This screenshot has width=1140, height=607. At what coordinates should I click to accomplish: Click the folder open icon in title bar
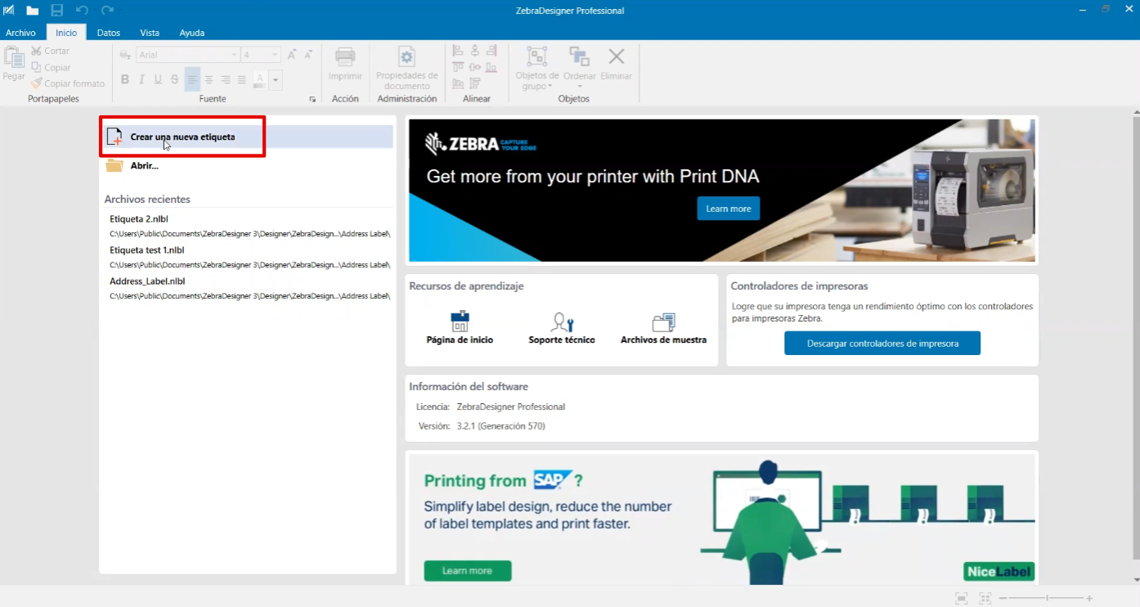[33, 11]
